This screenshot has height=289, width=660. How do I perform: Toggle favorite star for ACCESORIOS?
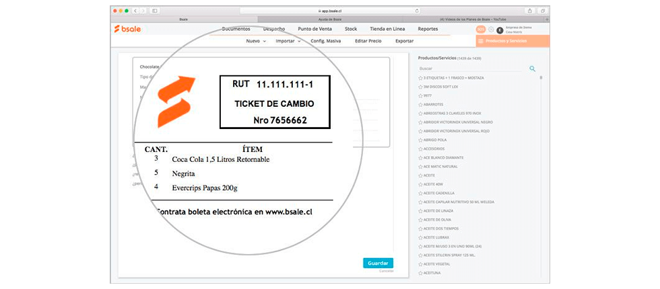pos(421,149)
